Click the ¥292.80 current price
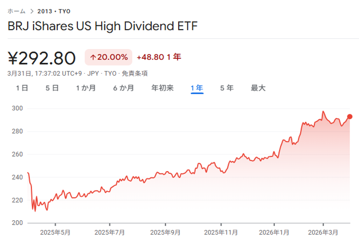Screen dimensions: 359x241 (42, 58)
